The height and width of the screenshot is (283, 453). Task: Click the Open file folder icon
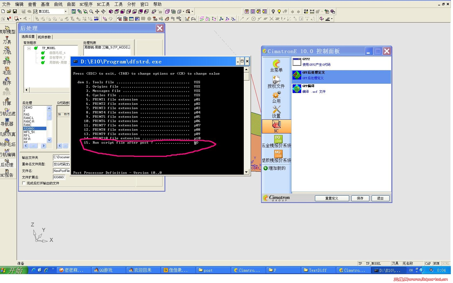[9, 11]
